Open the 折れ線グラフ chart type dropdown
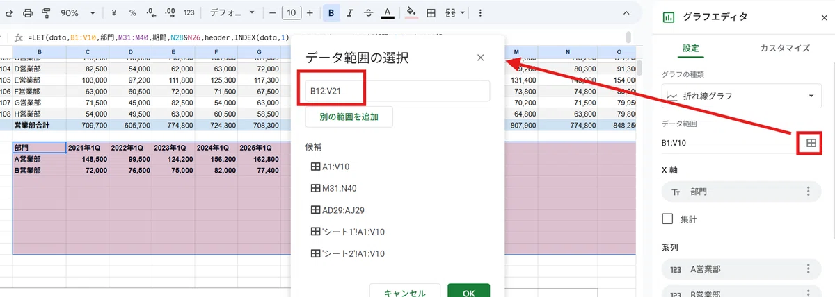 point(742,96)
